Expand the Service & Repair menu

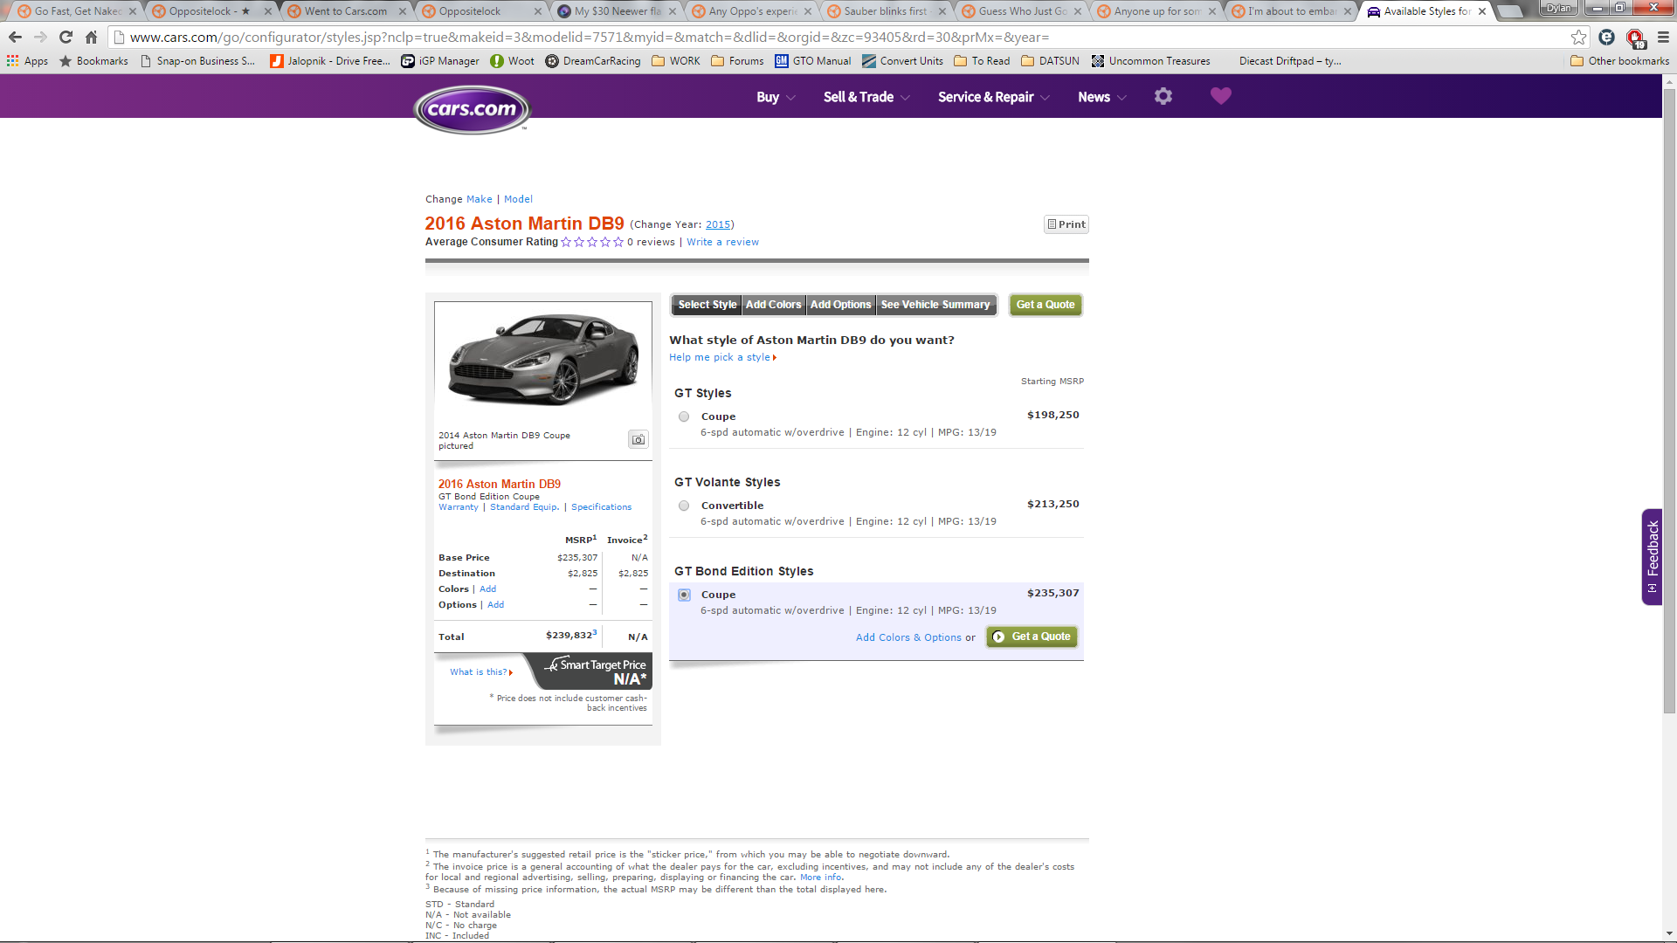click(994, 97)
